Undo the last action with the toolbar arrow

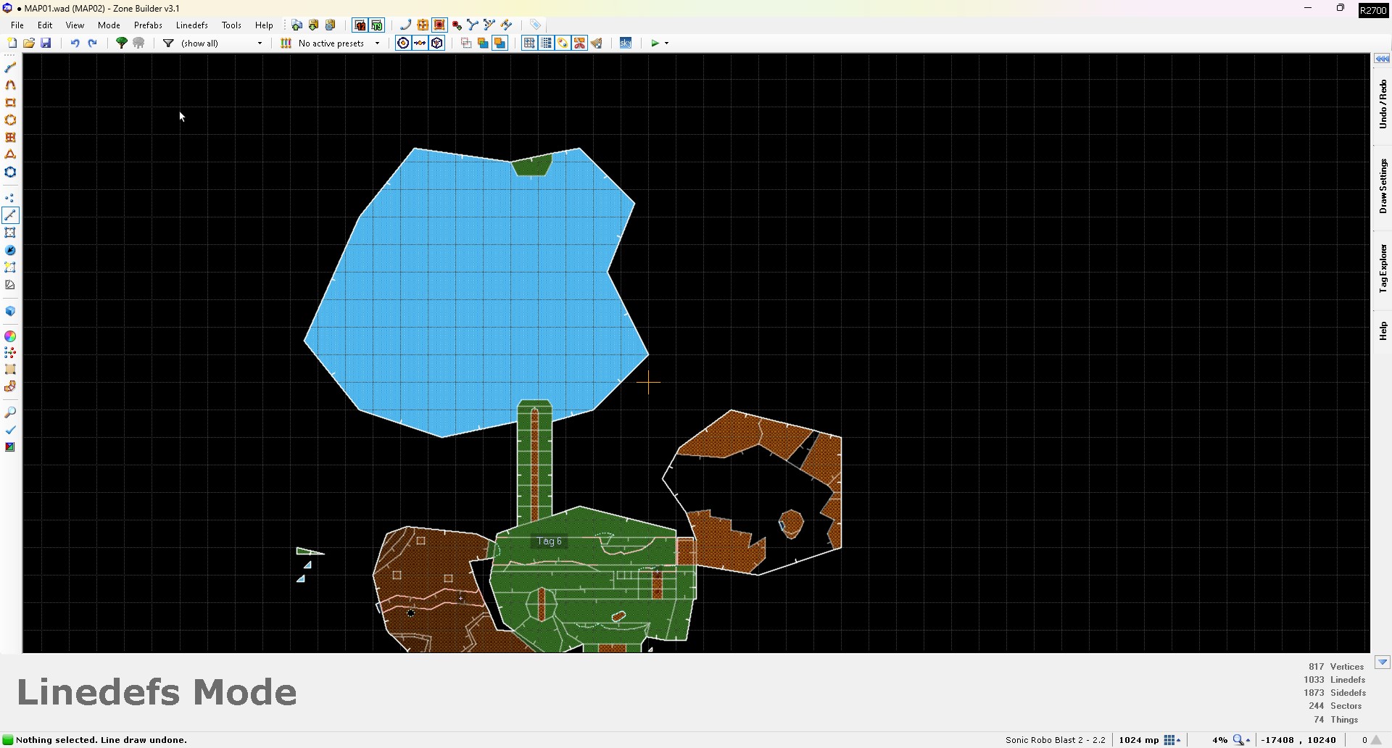(x=75, y=43)
